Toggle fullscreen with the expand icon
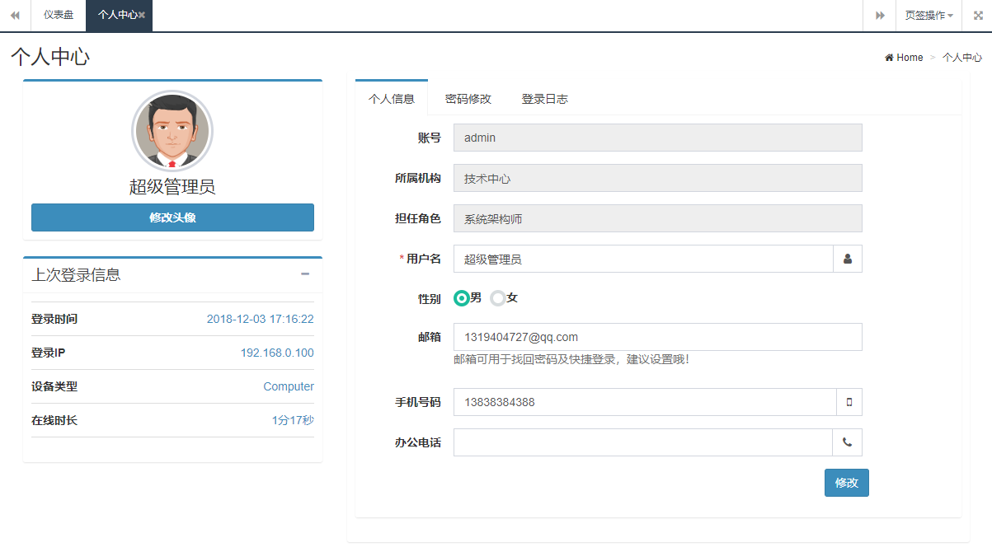Image resolution: width=992 pixels, height=547 pixels. (977, 15)
